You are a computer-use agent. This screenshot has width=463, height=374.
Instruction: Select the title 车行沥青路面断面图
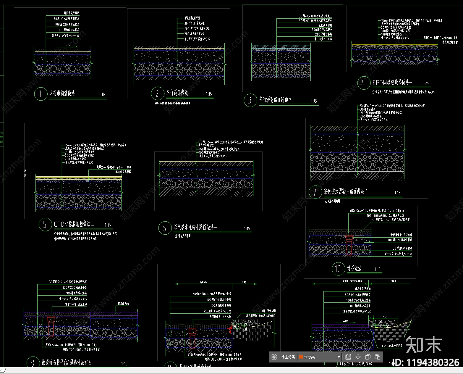click(275, 100)
